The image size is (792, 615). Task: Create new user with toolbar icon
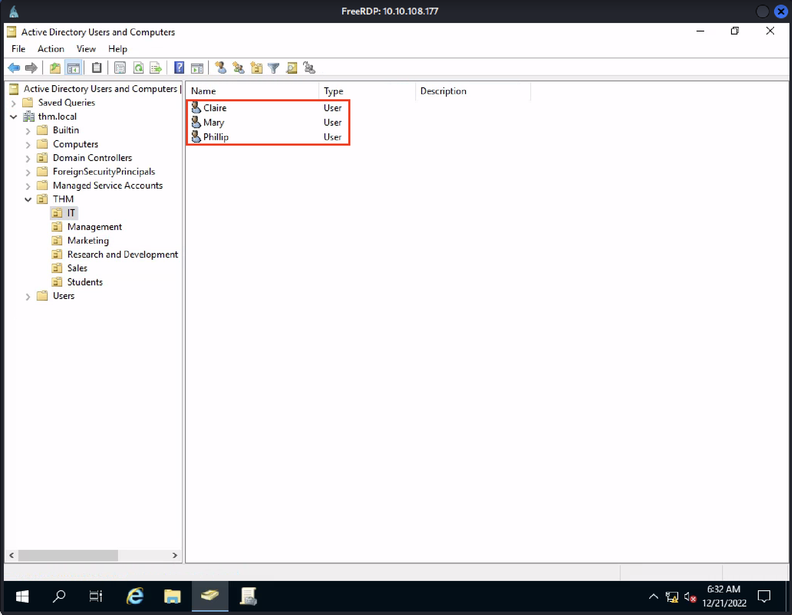220,68
